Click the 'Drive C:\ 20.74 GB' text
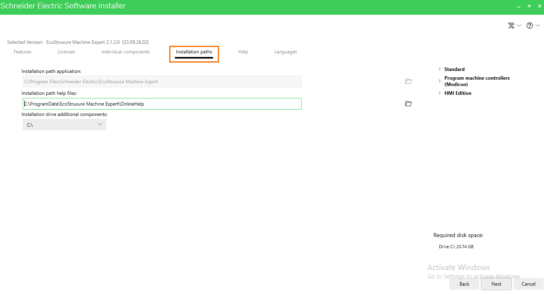Viewport: 544px width, 294px height. click(456, 247)
